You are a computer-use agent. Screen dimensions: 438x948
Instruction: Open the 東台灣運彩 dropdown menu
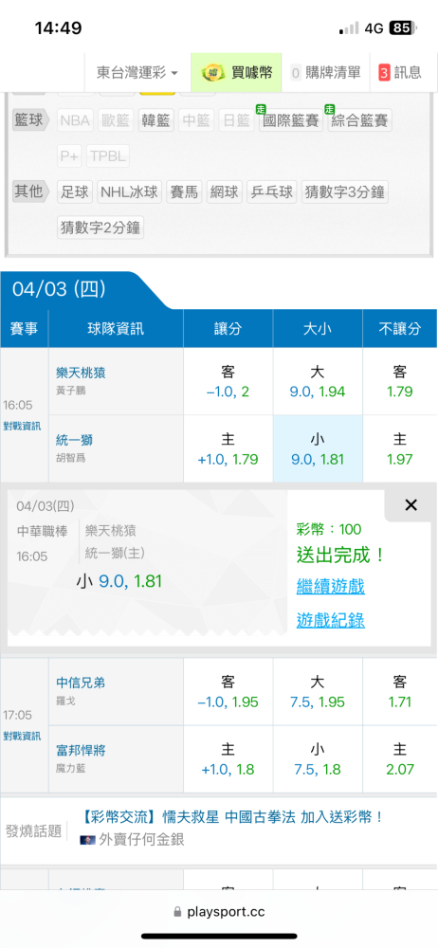coord(137,73)
